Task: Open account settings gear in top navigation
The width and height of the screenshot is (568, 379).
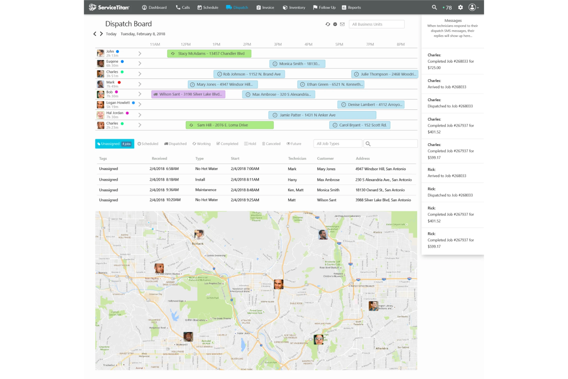Action: tap(460, 7)
